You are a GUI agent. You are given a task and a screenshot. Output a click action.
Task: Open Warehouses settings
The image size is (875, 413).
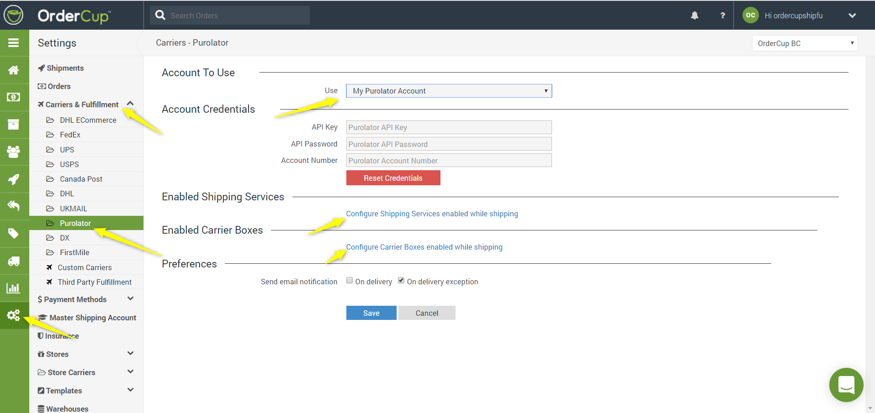(63, 409)
